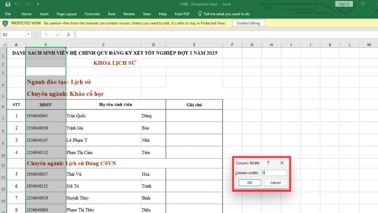Click the Column width input field
This screenshot has width=378, height=213.
[x=274, y=173]
